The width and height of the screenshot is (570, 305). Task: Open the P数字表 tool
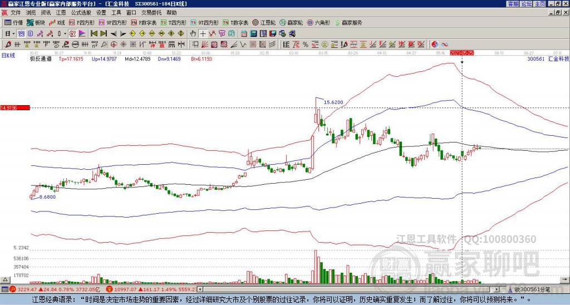pyautogui.click(x=144, y=22)
